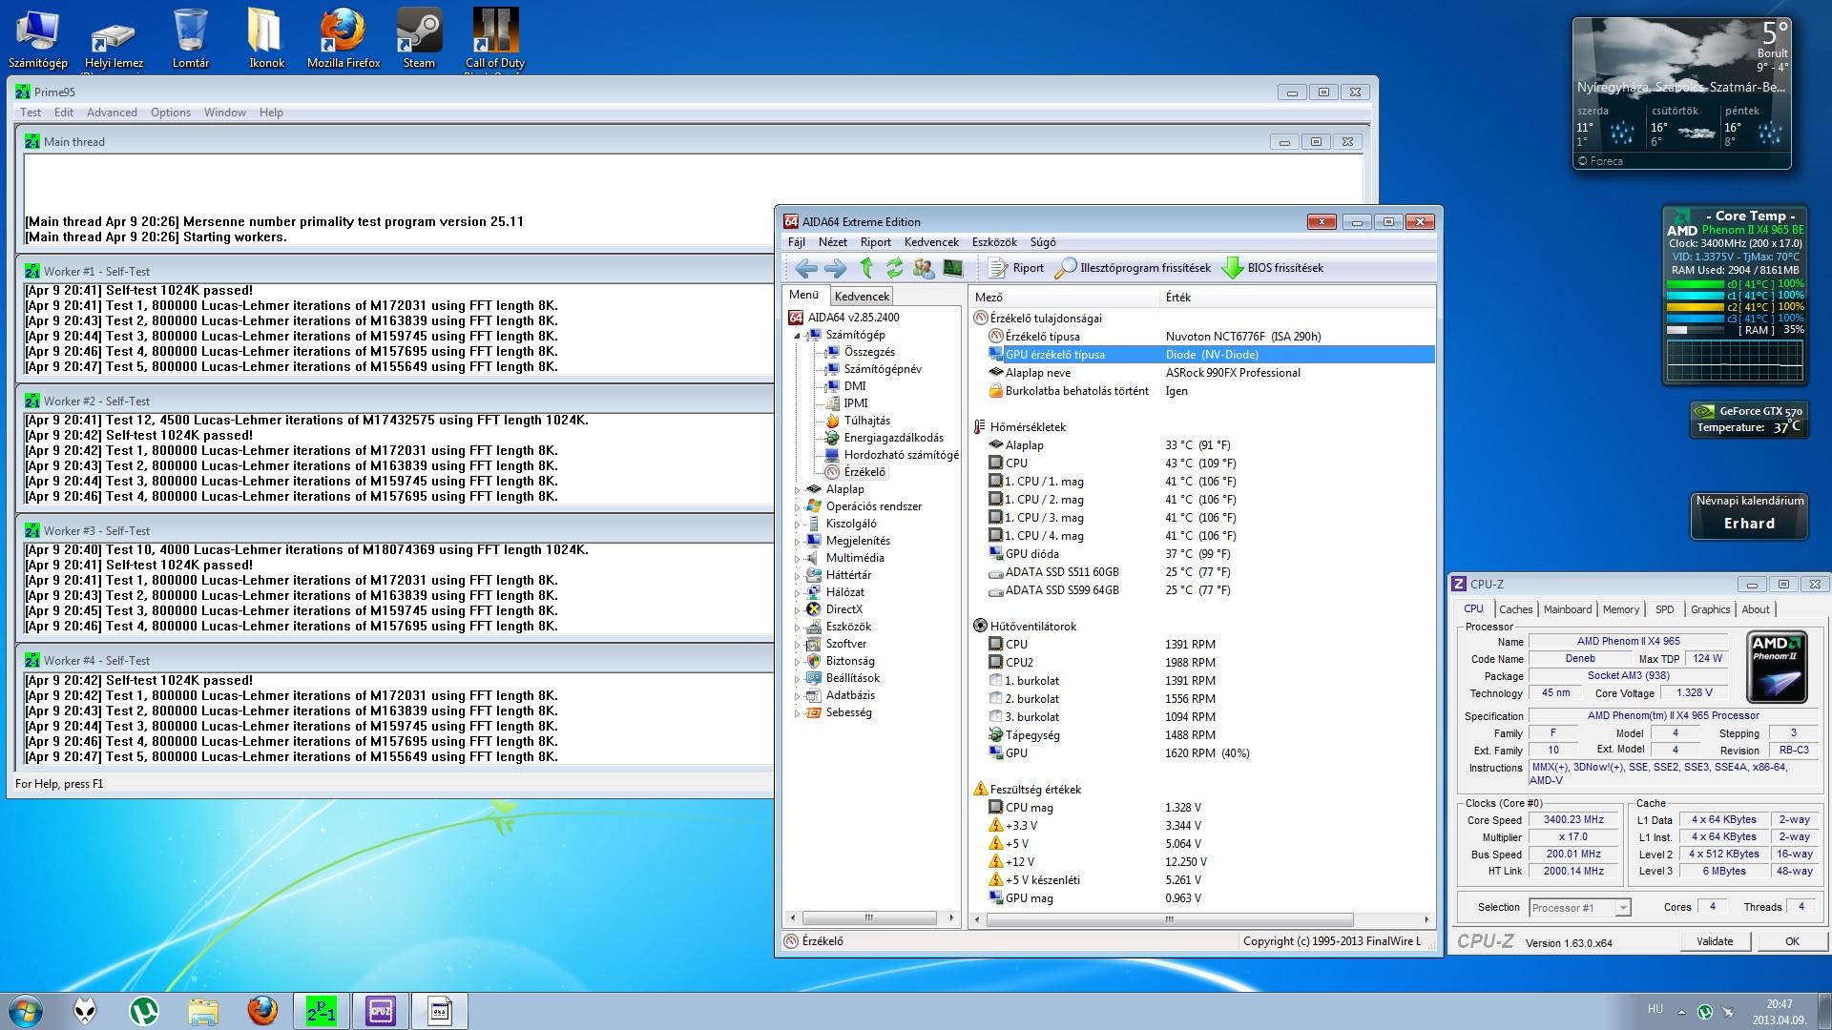This screenshot has width=1832, height=1030.
Task: Open the Advanced menu in Prime95
Action: (x=112, y=113)
